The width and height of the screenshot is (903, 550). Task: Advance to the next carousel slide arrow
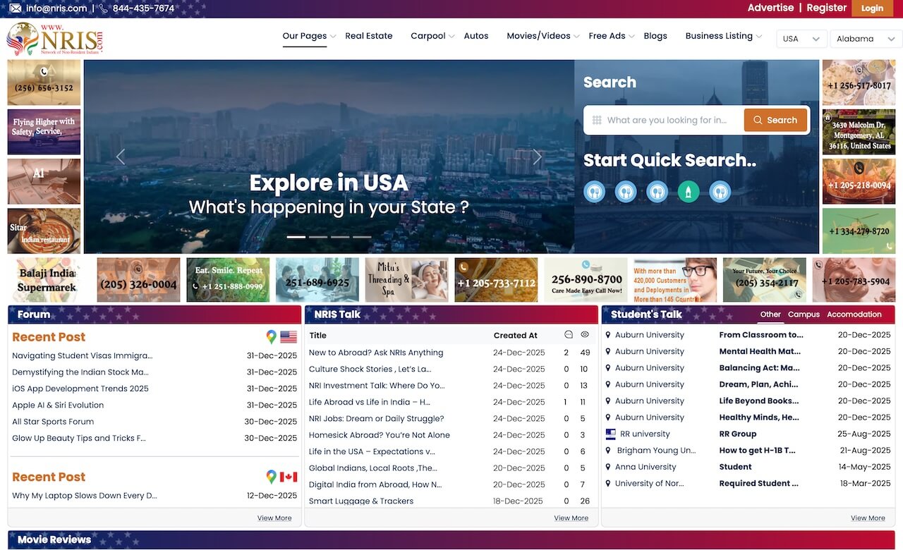537,157
